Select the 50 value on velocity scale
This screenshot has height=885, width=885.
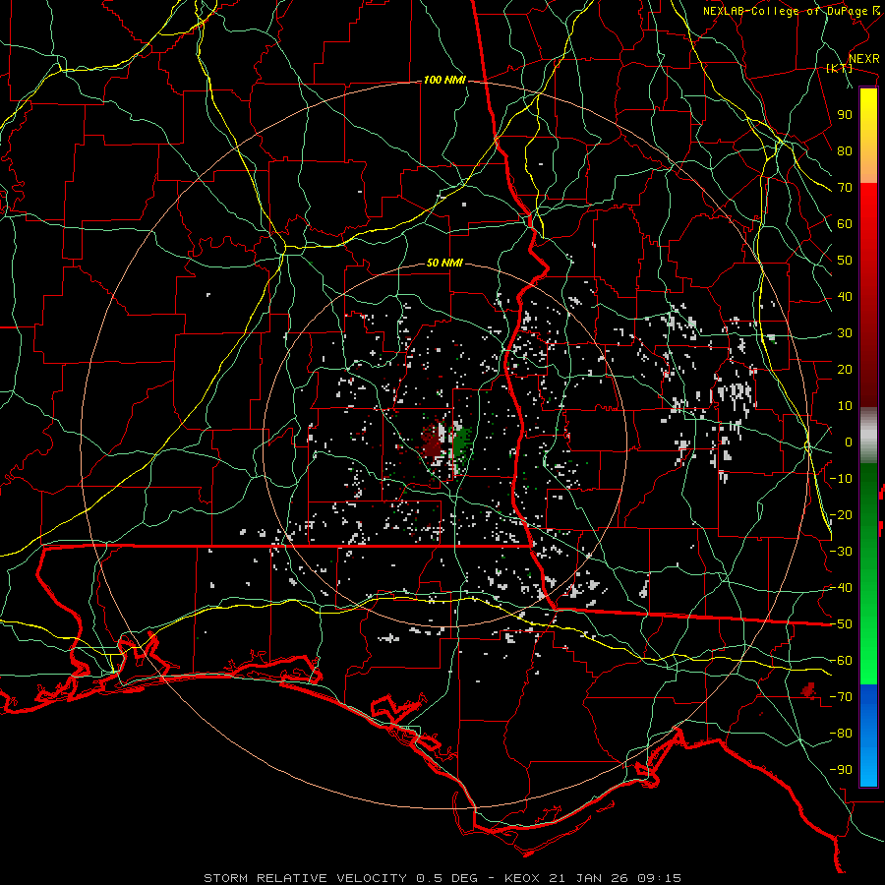coord(845,261)
